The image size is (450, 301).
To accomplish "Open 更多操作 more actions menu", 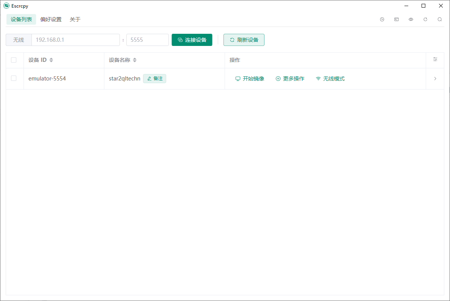I will (290, 79).
